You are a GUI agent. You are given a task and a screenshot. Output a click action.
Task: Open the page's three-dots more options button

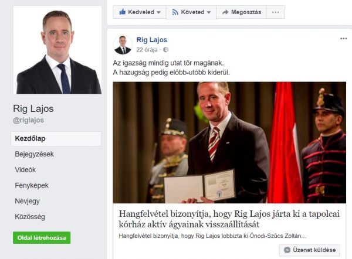coord(276,12)
